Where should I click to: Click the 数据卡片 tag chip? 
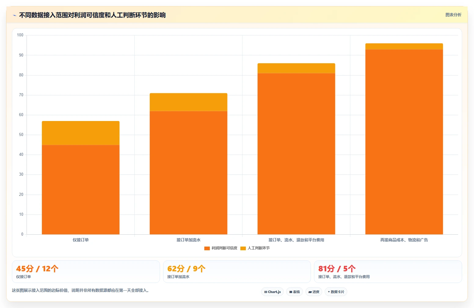[336, 292]
